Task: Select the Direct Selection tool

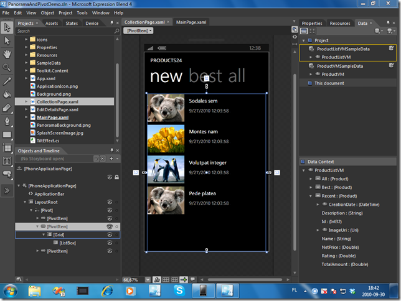Action: pos(7,41)
